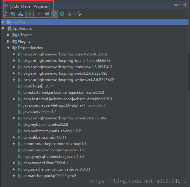Click the Execute Maven Goal icon
The image size is (190, 187).
47,14
